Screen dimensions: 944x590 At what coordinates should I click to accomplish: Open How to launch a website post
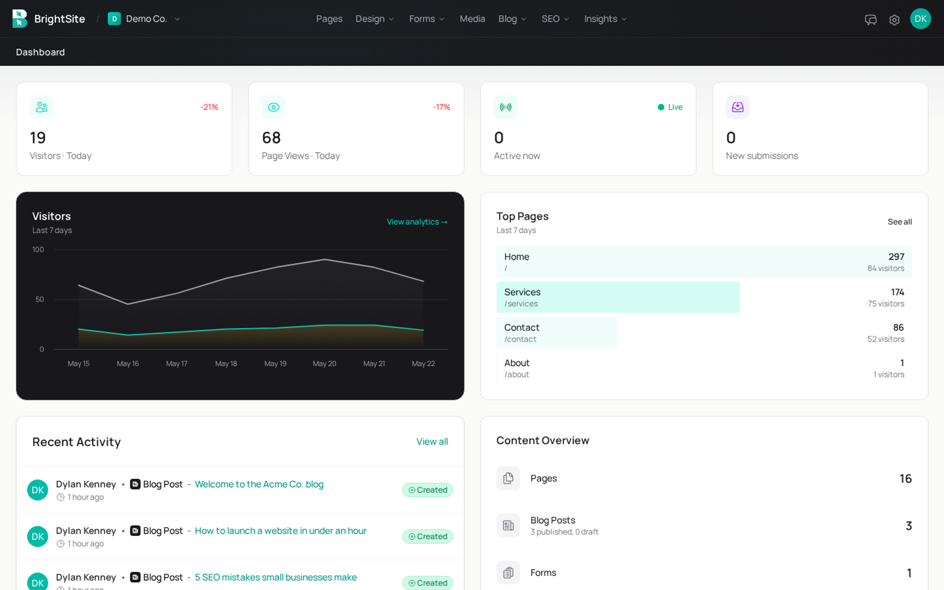[281, 531]
